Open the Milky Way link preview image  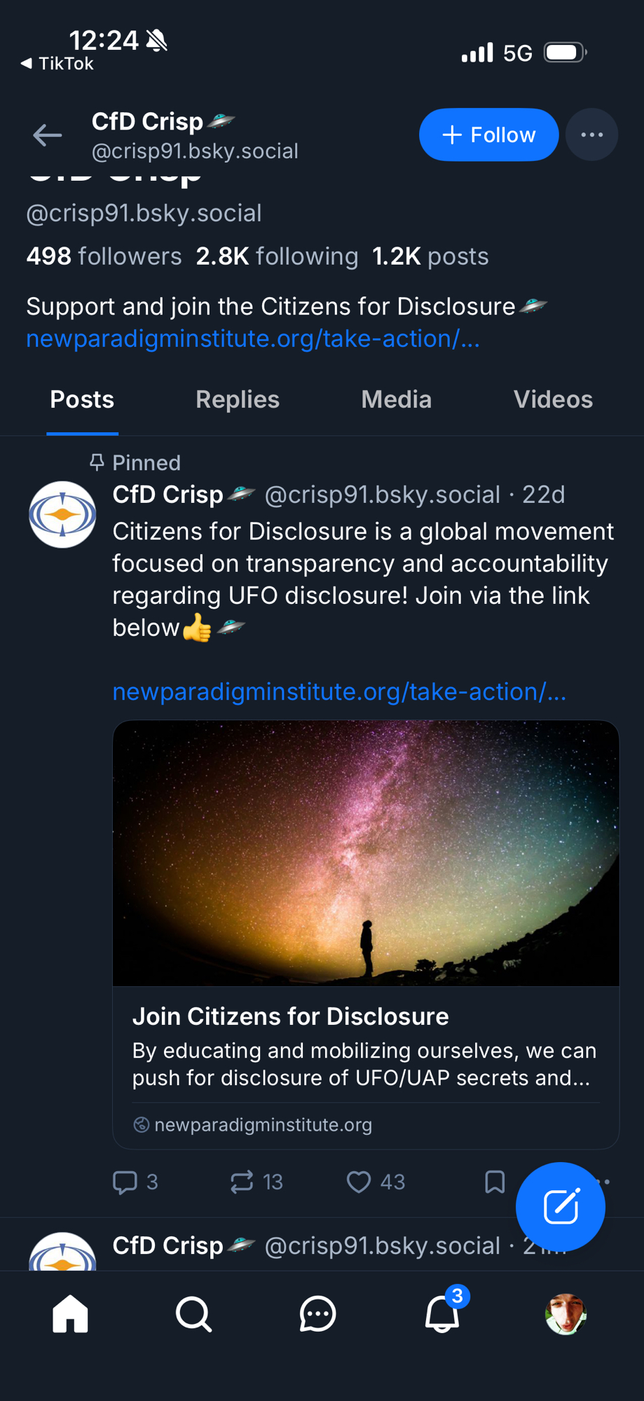click(x=366, y=853)
